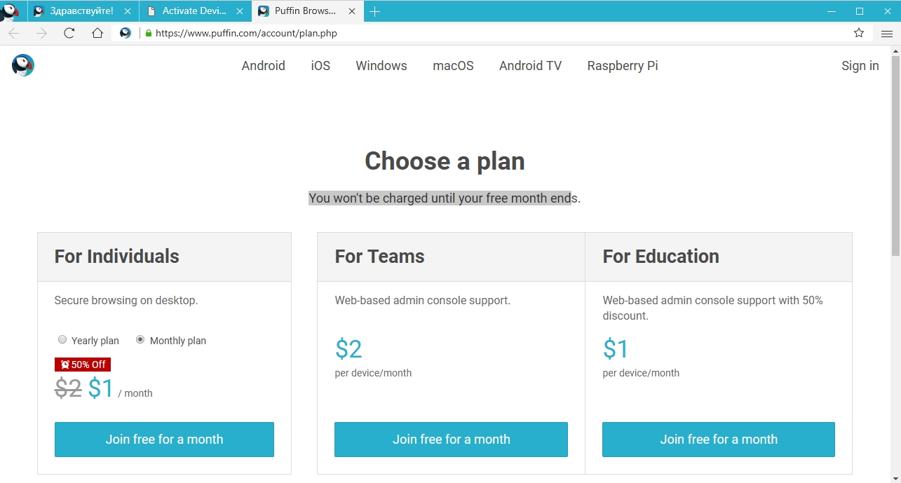This screenshot has height=483, width=901.
Task: Open the browser hamburger menu
Action: tap(887, 33)
